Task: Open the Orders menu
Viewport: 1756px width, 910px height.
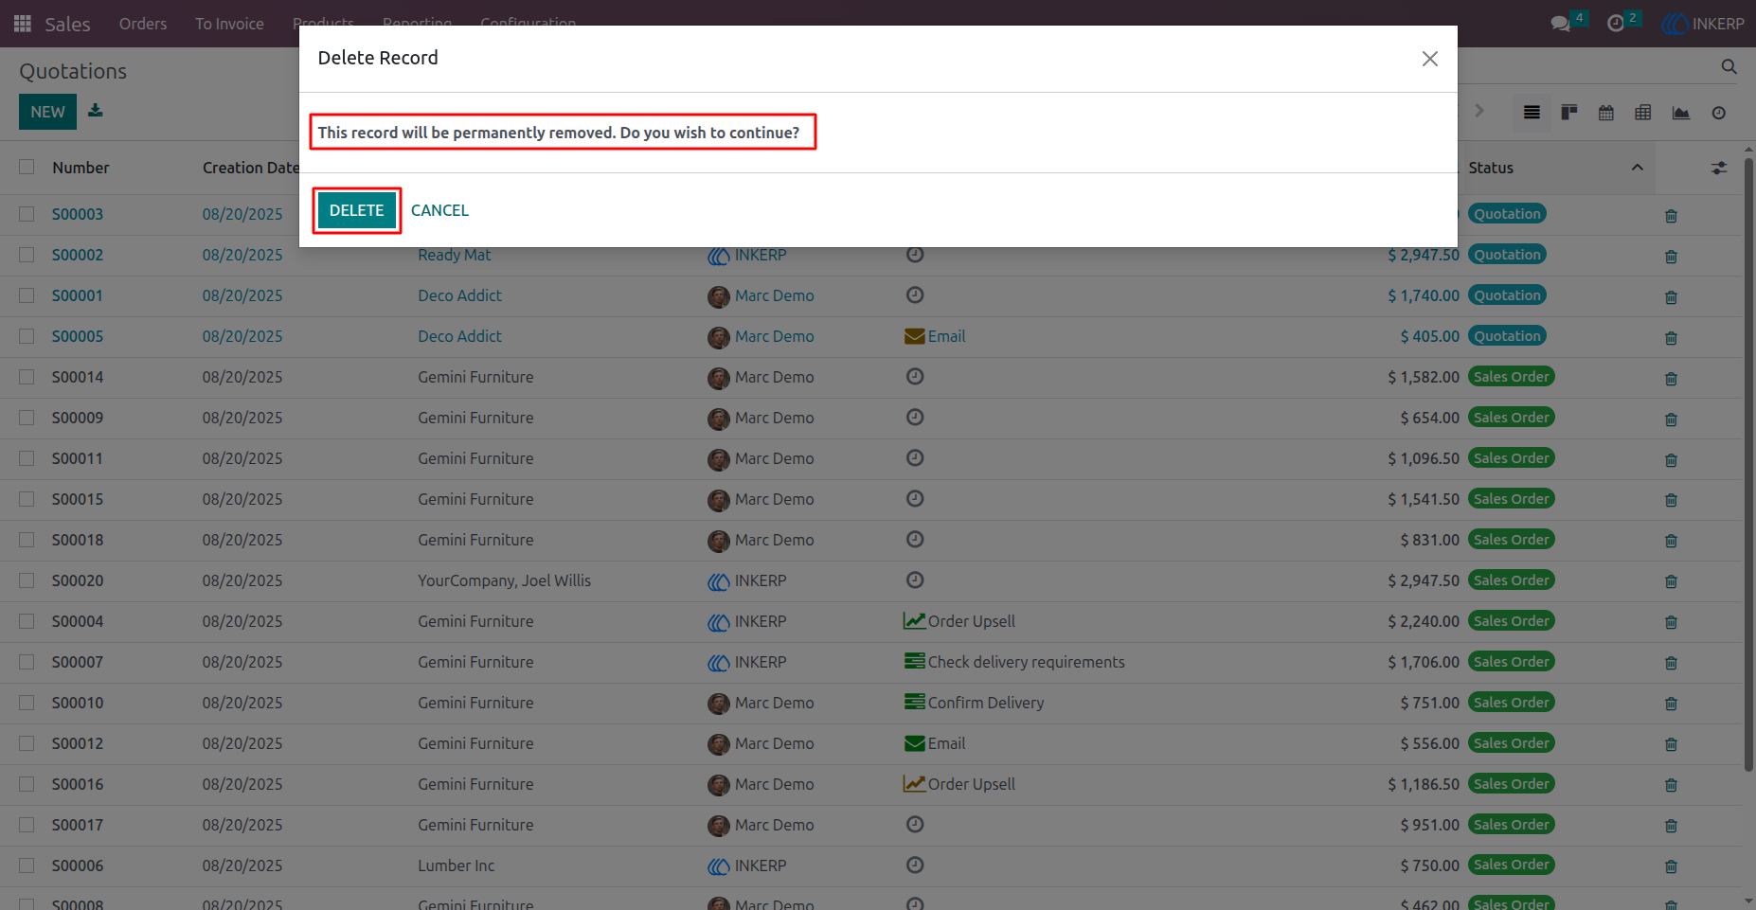Action: click(x=143, y=24)
